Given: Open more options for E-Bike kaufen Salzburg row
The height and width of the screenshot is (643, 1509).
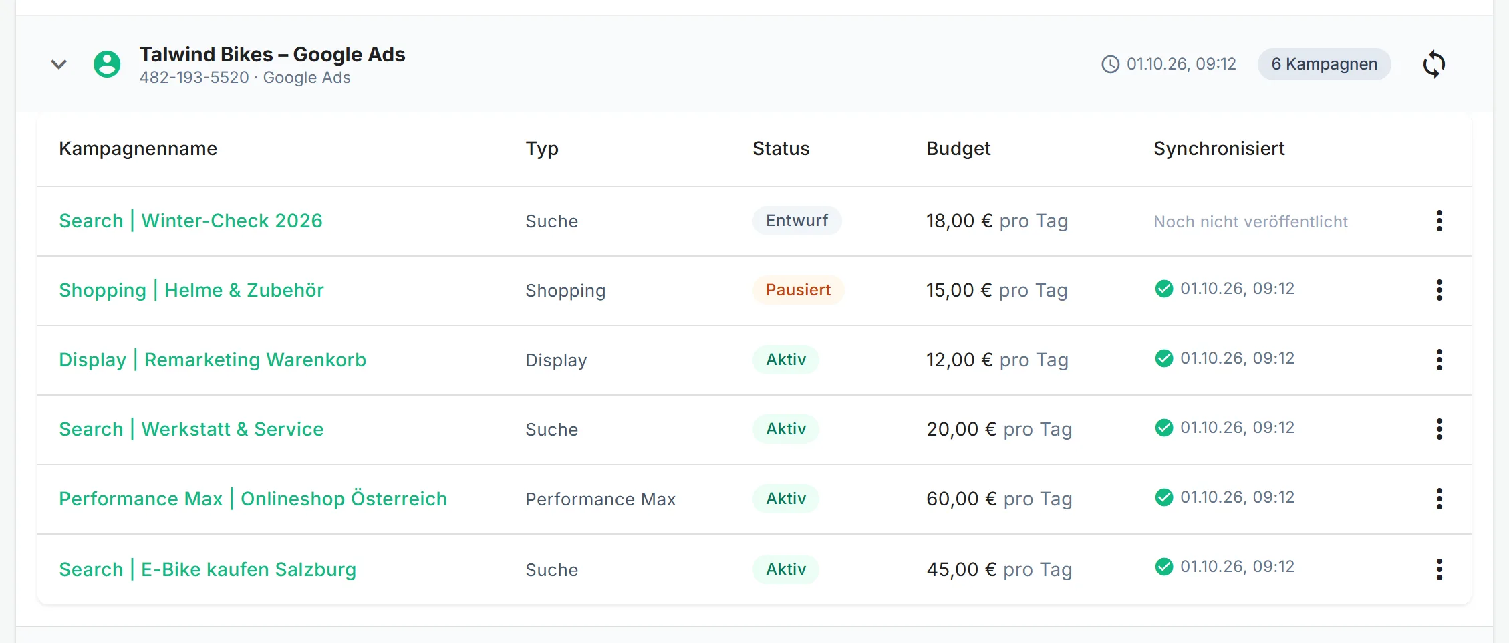Looking at the screenshot, I should [1439, 569].
